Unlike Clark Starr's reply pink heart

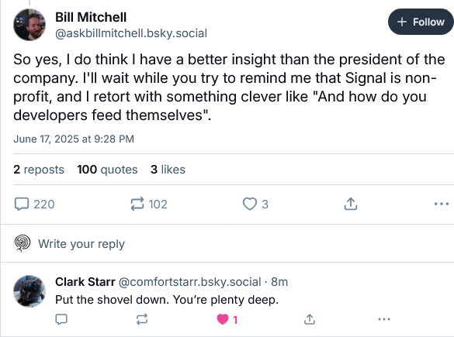(227, 319)
